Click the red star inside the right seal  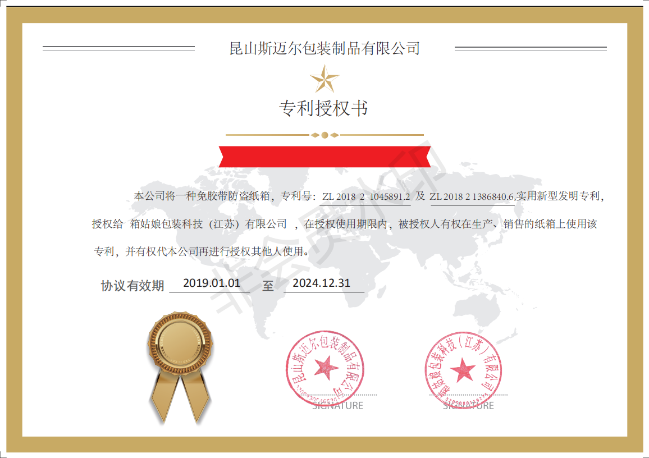pyautogui.click(x=464, y=370)
